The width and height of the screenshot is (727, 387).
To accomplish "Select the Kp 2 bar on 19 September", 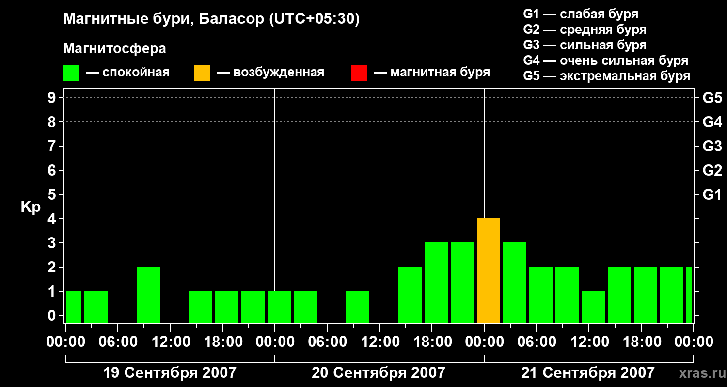I will 148,295.
